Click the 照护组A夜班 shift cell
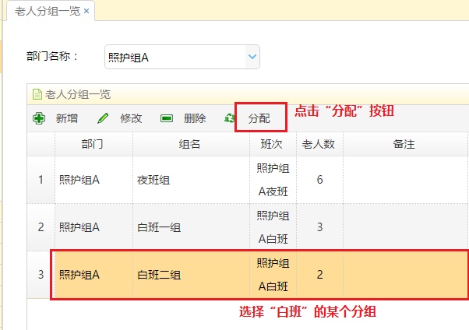Image resolution: width=469 pixels, height=330 pixels. (x=273, y=180)
